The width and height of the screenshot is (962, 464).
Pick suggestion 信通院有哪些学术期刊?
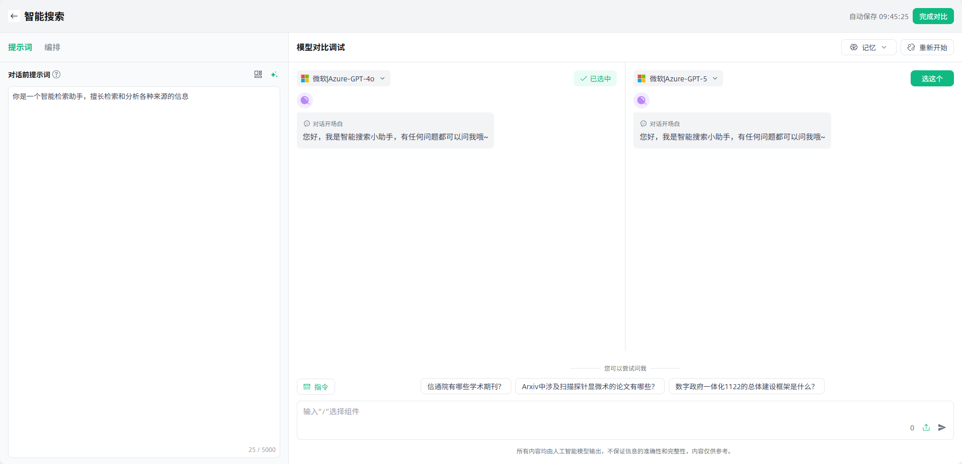465,386
